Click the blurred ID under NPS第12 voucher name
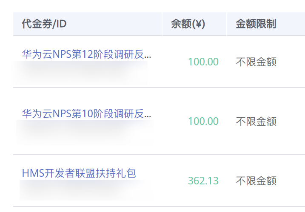Image resolution: width=305 pixels, height=212 pixels. tap(81, 72)
